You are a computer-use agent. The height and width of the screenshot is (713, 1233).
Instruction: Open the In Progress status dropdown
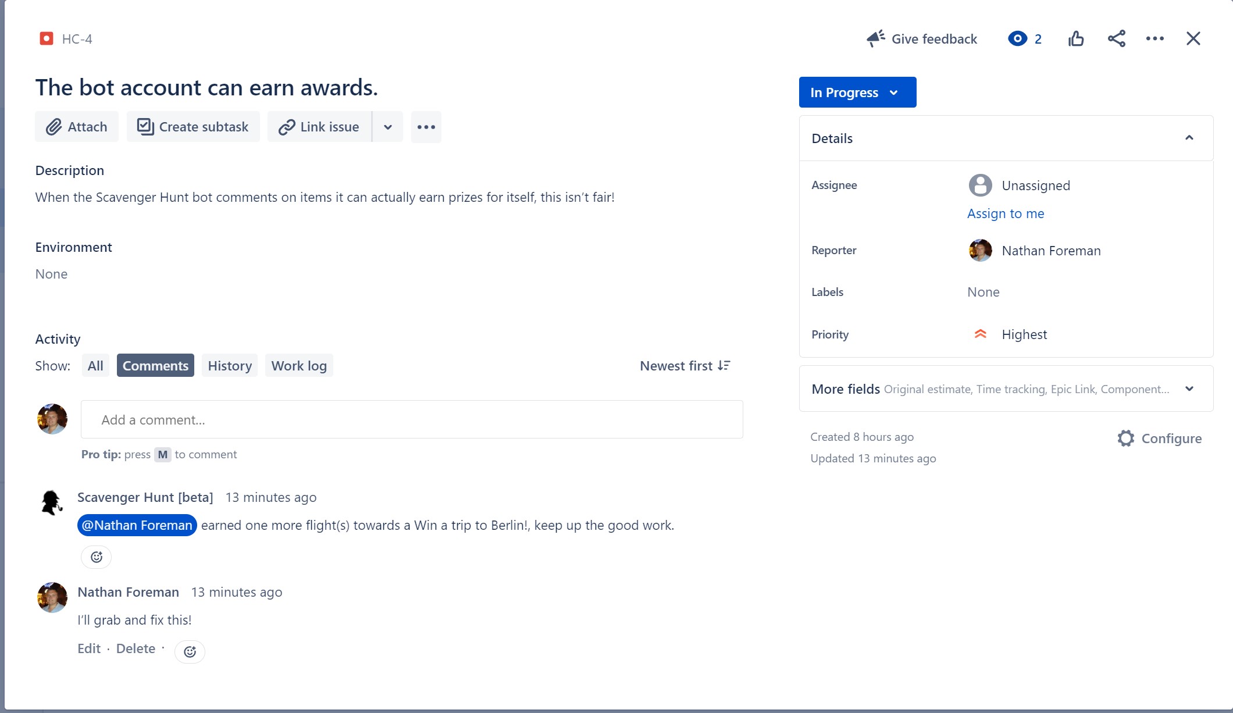[857, 92]
